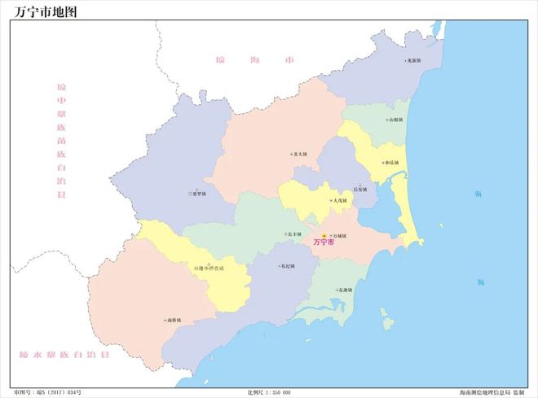The height and width of the screenshot is (398, 538).
Task: Click the 大茂镇 town label
Action: tap(340, 200)
